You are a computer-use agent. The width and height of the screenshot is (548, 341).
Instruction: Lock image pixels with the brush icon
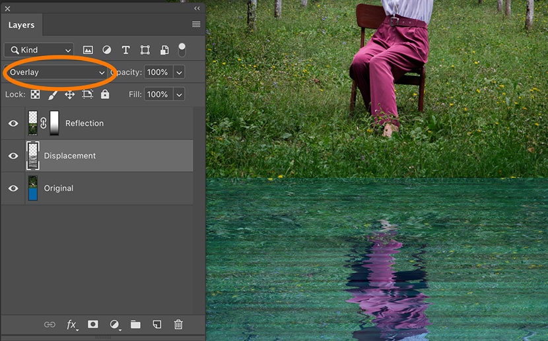[52, 94]
